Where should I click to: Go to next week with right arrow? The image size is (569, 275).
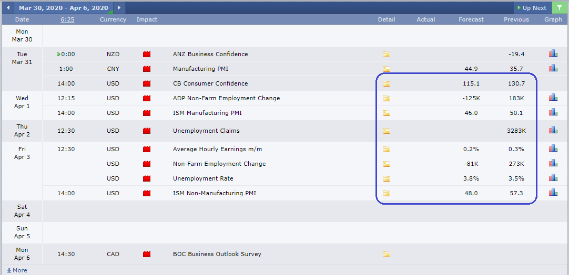pos(119,7)
